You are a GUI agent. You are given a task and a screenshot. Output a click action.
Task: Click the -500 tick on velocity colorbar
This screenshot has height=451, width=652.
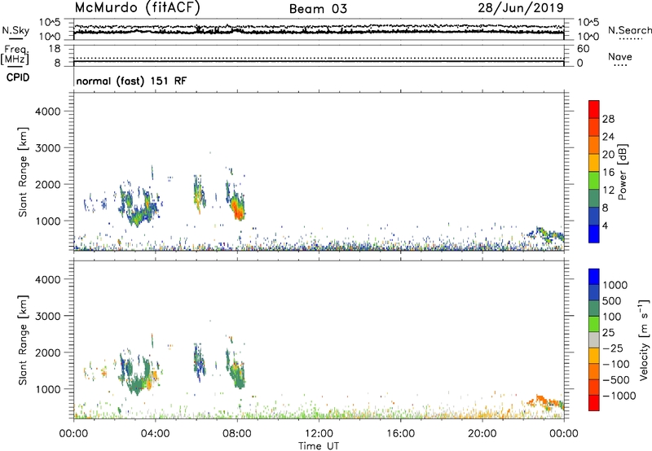pyautogui.click(x=615, y=379)
